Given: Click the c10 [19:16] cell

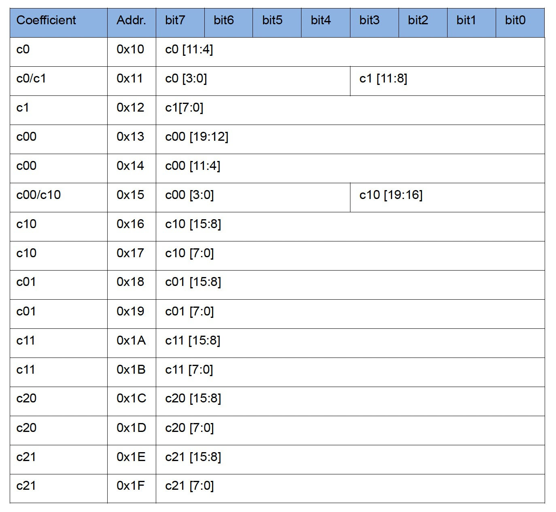Looking at the screenshot, I should (x=448, y=198).
